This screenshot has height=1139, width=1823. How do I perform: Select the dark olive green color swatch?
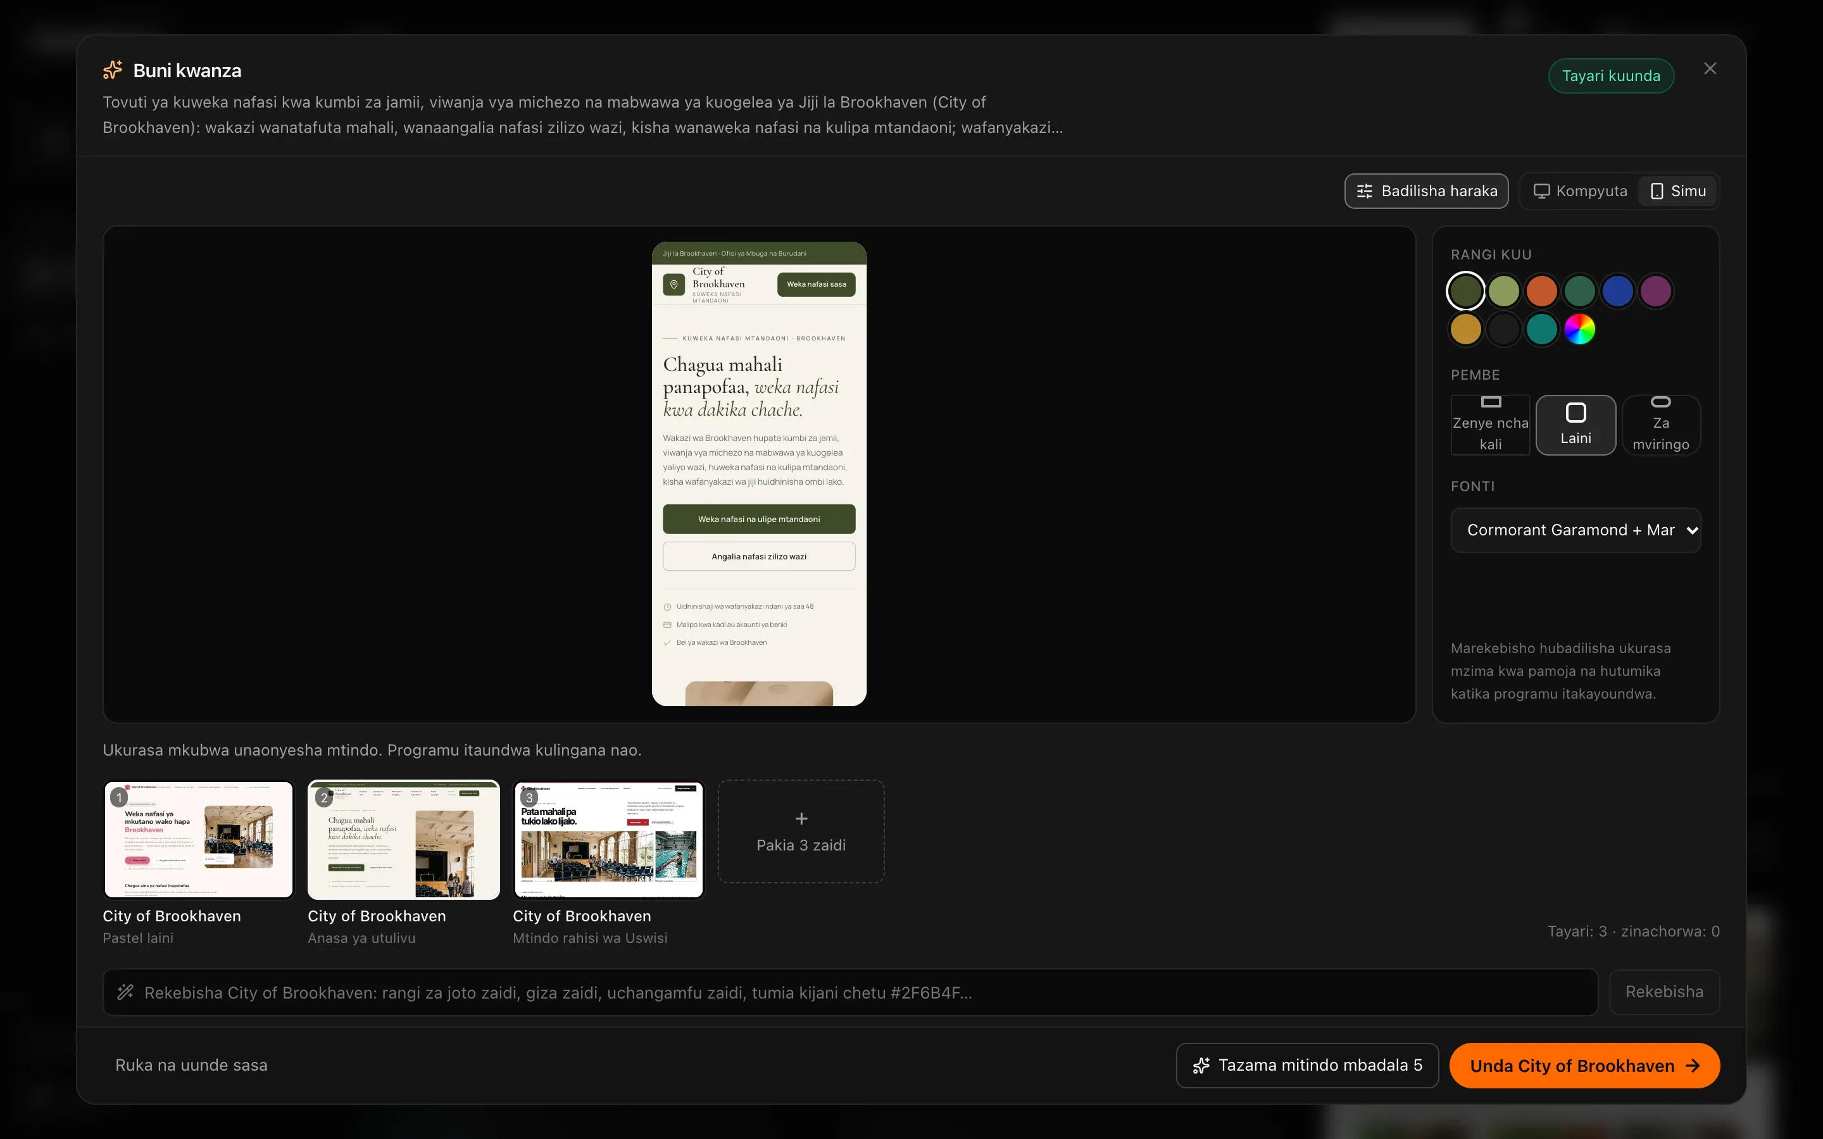coord(1466,292)
